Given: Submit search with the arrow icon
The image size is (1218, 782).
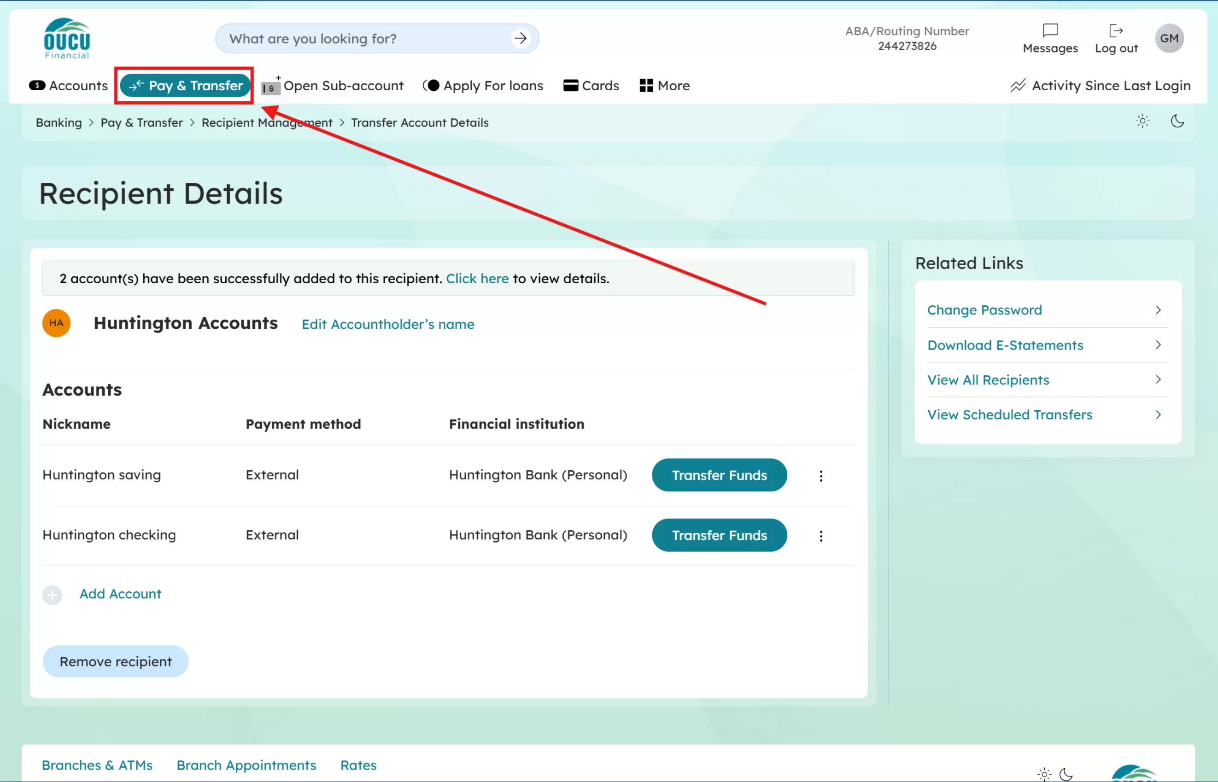Looking at the screenshot, I should click(x=521, y=38).
